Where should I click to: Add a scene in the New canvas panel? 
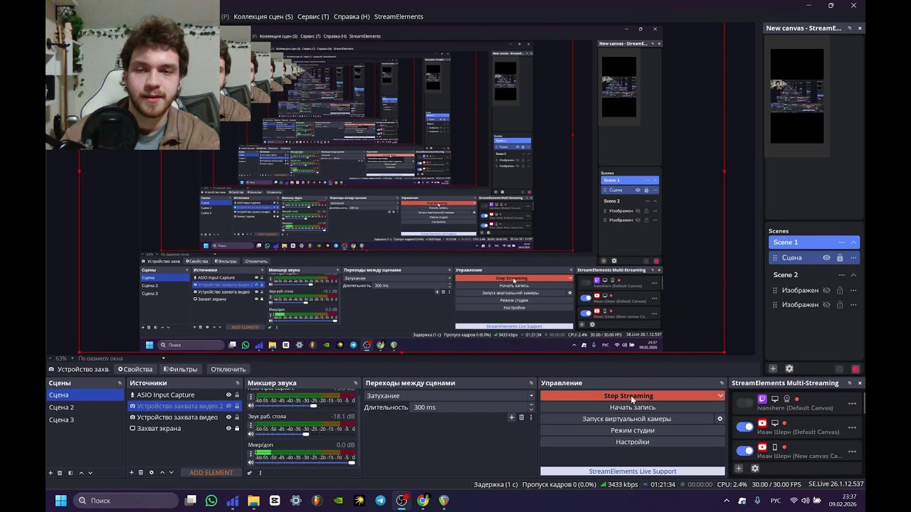click(773, 369)
